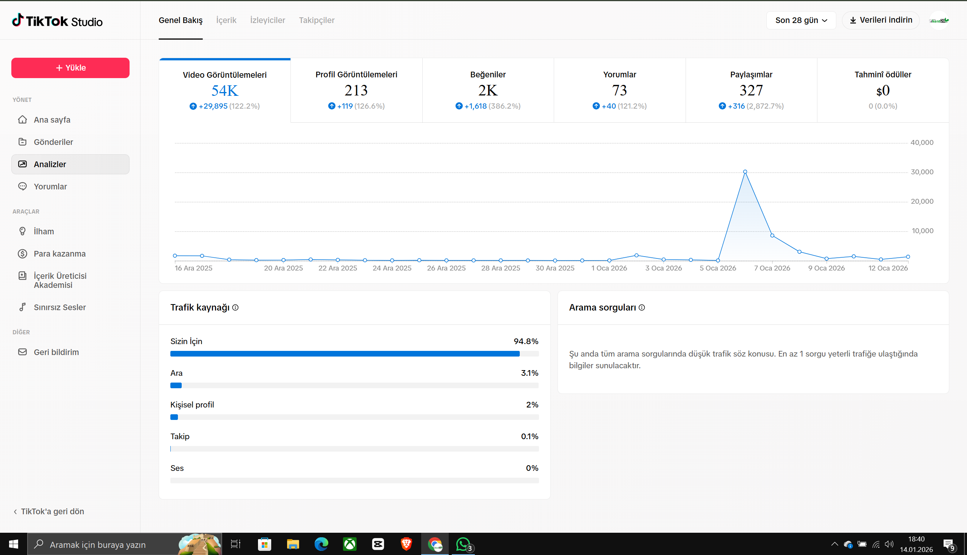
Task: Open WhatsApp from the taskbar
Action: coord(463,544)
